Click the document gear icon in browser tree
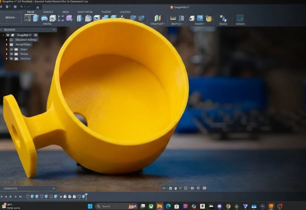Screen dimensions: 306x210 coord(11,40)
